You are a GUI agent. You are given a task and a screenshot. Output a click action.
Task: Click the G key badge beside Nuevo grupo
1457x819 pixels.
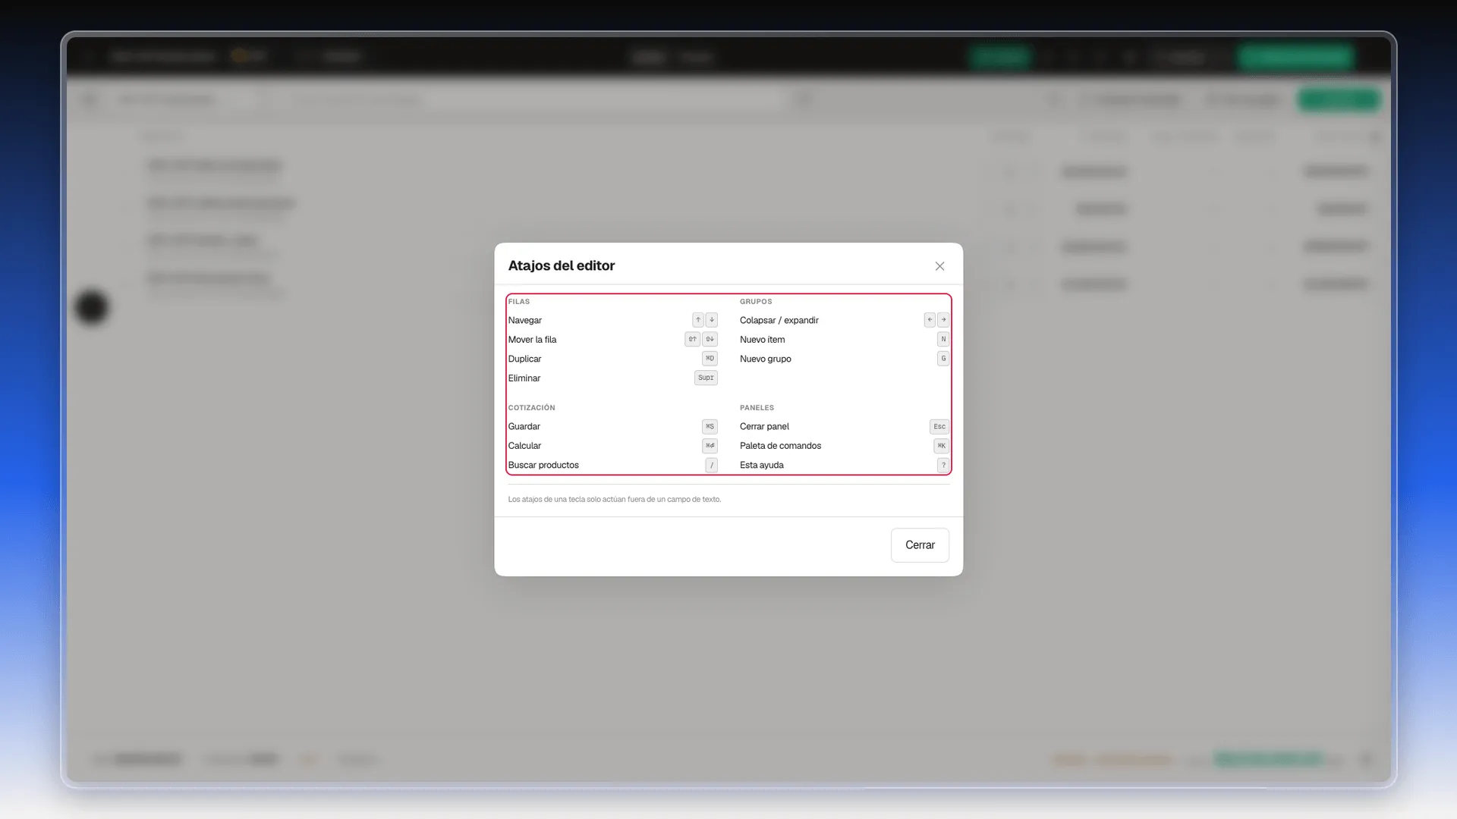pyautogui.click(x=943, y=359)
